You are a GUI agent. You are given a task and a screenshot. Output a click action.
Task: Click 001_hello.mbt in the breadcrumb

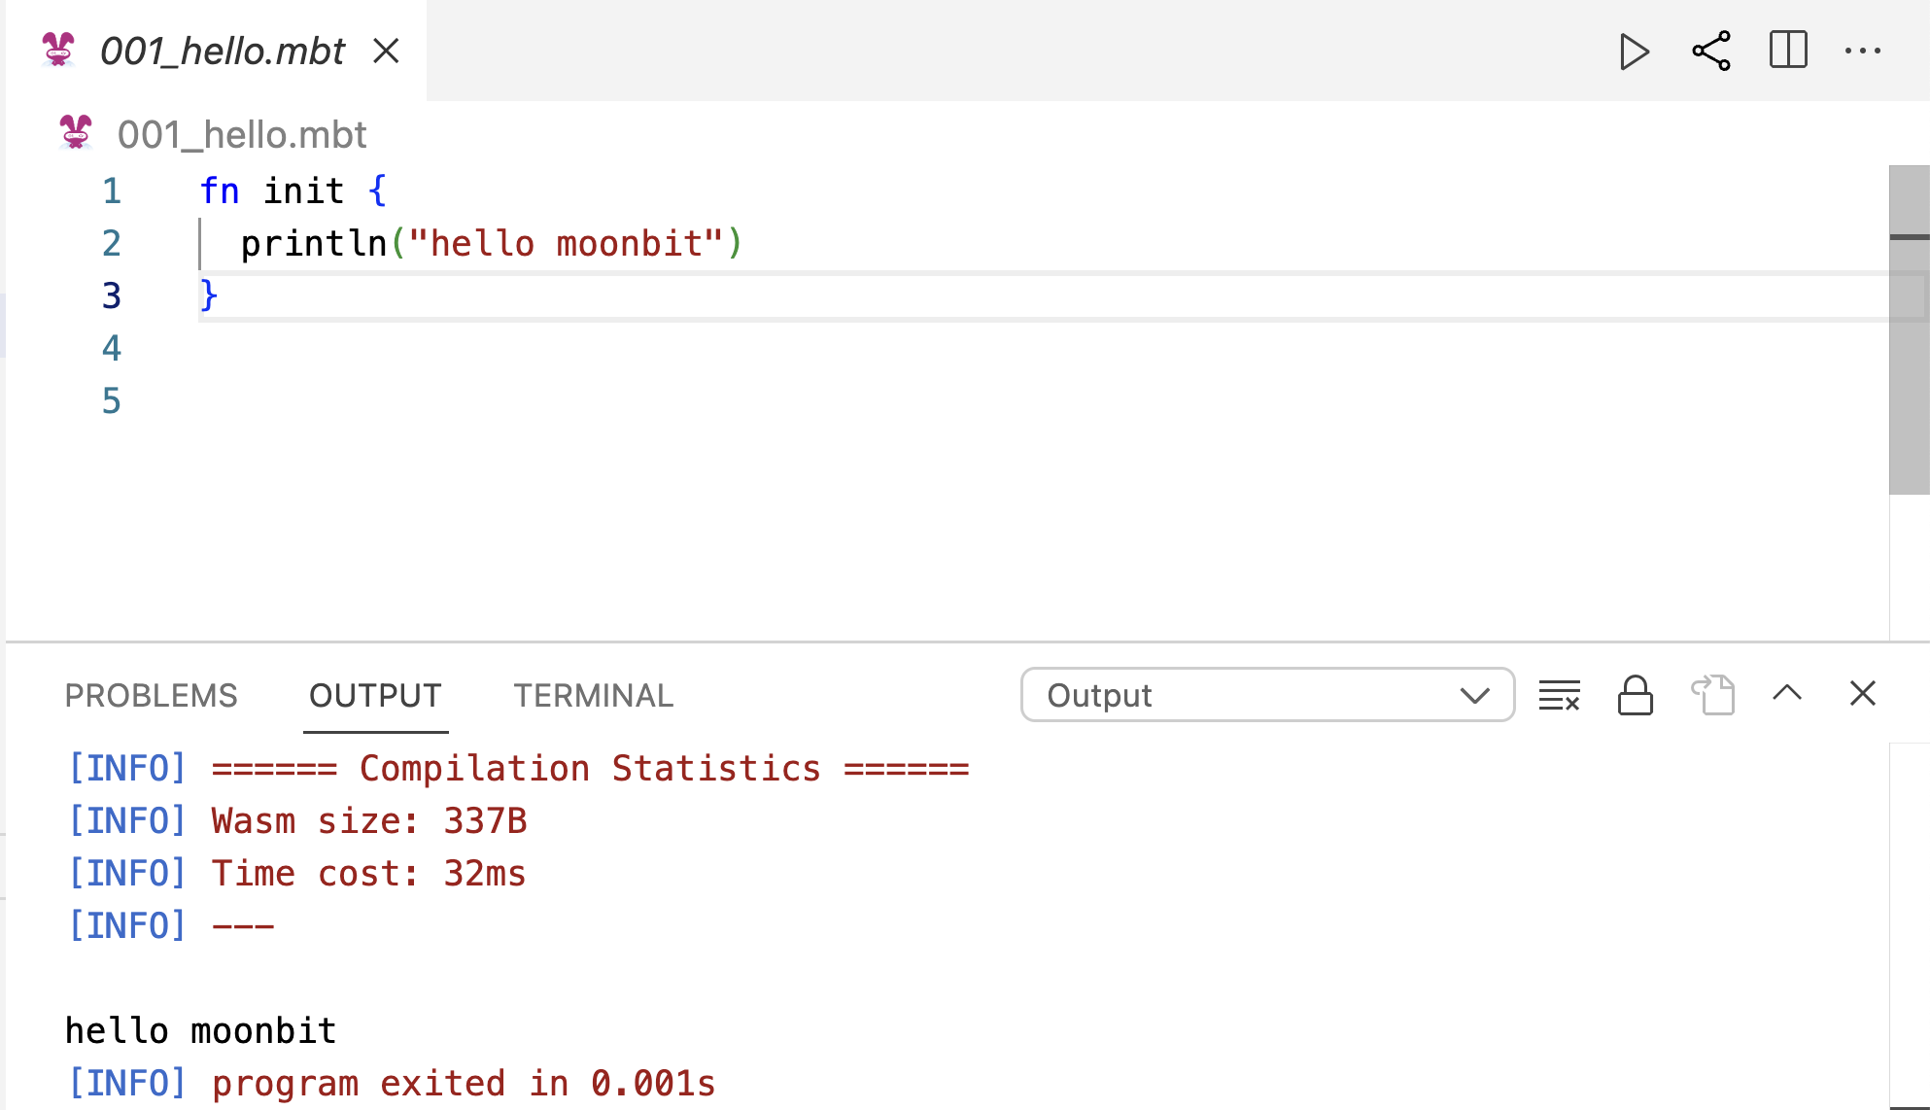(242, 135)
